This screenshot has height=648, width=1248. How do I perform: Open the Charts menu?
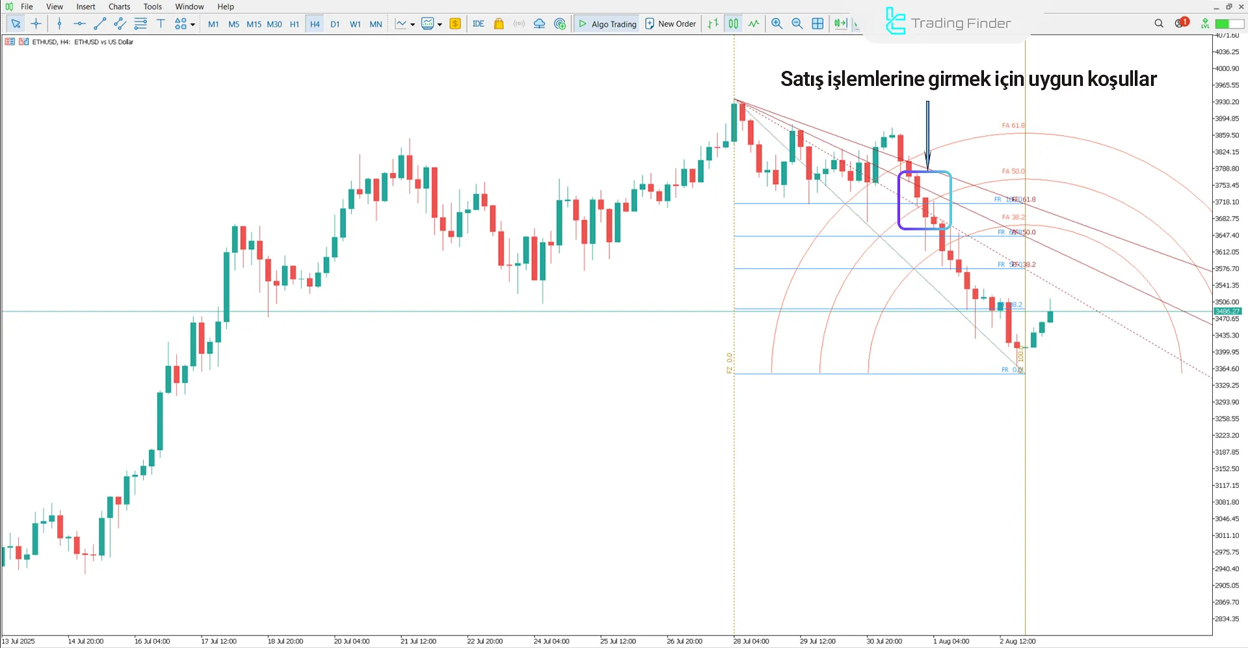[118, 7]
